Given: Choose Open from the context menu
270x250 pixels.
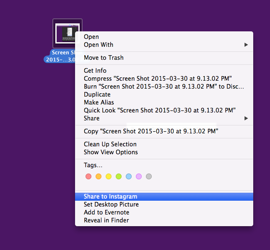Looking at the screenshot, I should click(x=164, y=37).
